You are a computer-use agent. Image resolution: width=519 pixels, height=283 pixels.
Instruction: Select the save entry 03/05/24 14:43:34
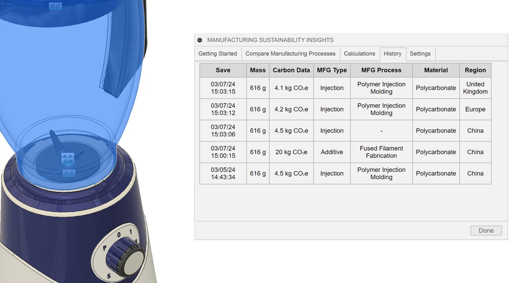[x=223, y=173]
